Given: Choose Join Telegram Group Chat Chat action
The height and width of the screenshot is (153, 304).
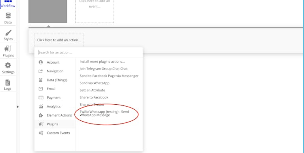Looking at the screenshot, I should pos(104,69).
